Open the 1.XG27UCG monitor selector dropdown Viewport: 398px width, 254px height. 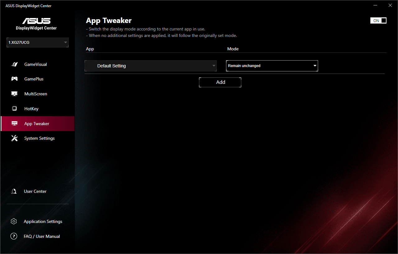pos(38,43)
